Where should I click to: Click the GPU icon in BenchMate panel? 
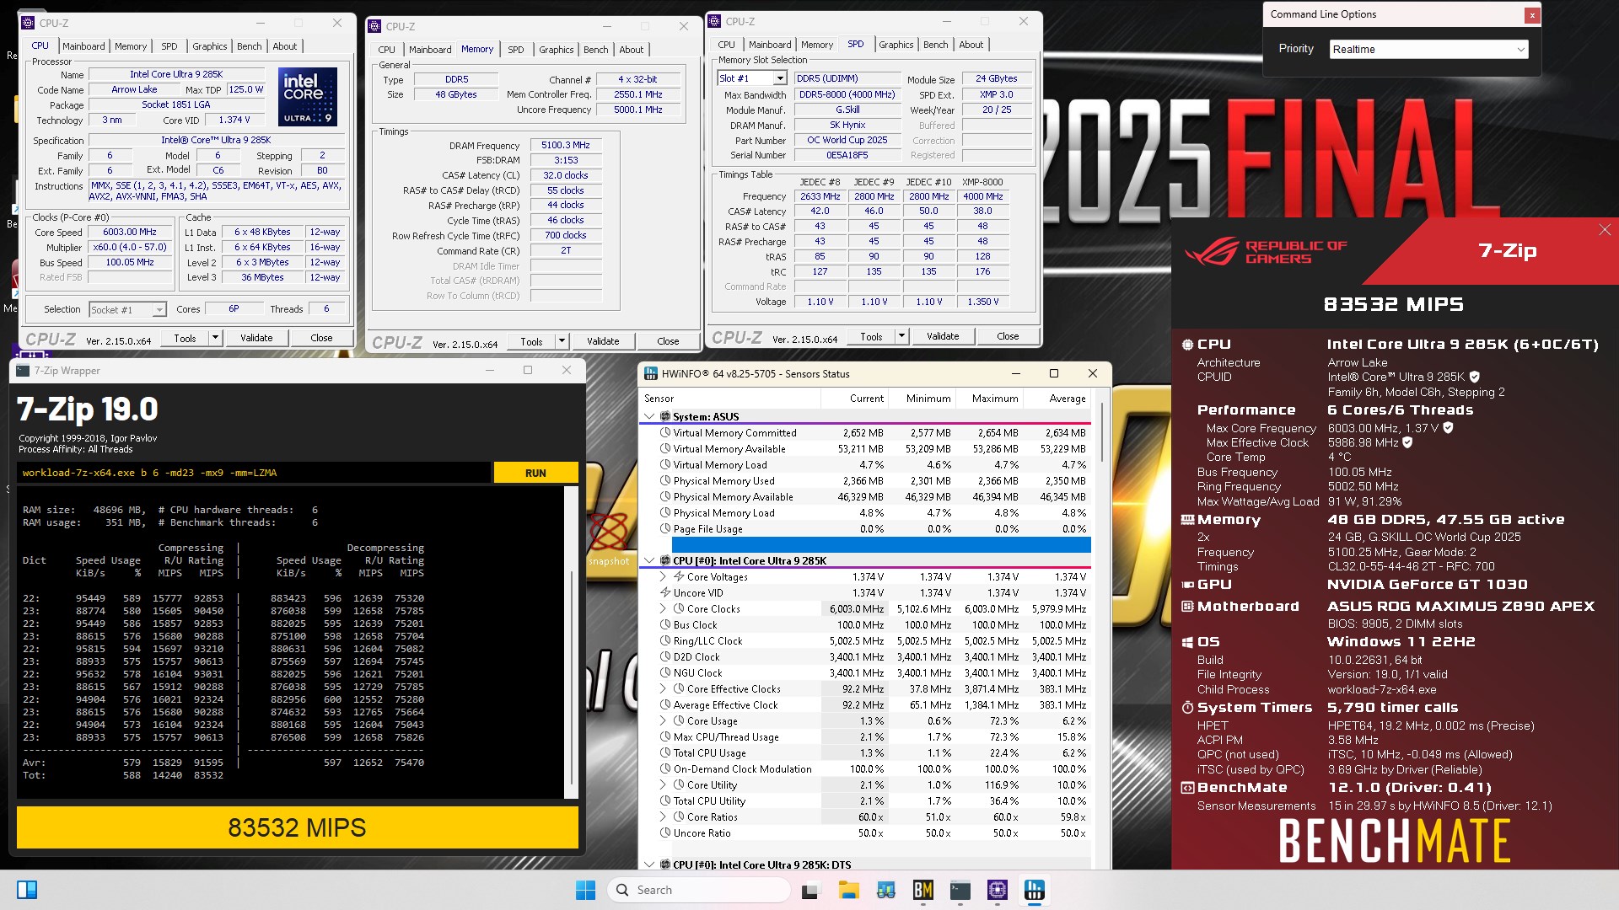[1187, 585]
